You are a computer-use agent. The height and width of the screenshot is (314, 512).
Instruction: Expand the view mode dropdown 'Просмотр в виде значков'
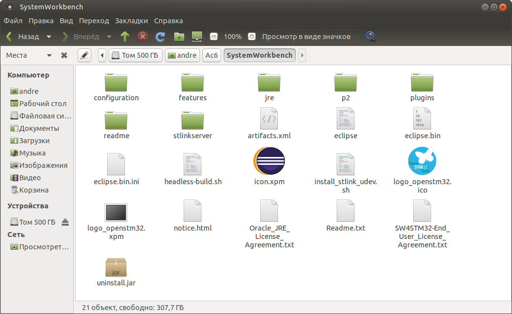pos(310,37)
